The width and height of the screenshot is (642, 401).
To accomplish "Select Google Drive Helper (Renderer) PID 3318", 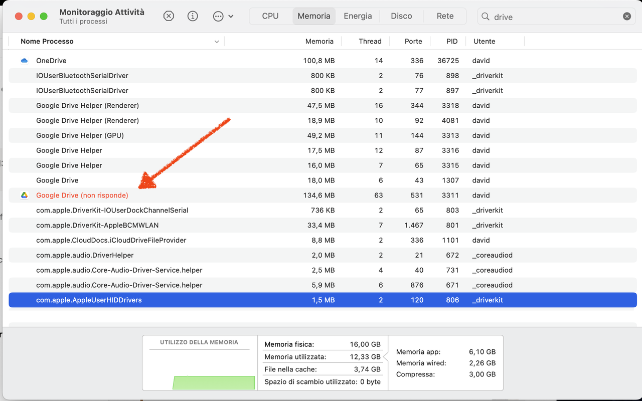I will [323, 106].
